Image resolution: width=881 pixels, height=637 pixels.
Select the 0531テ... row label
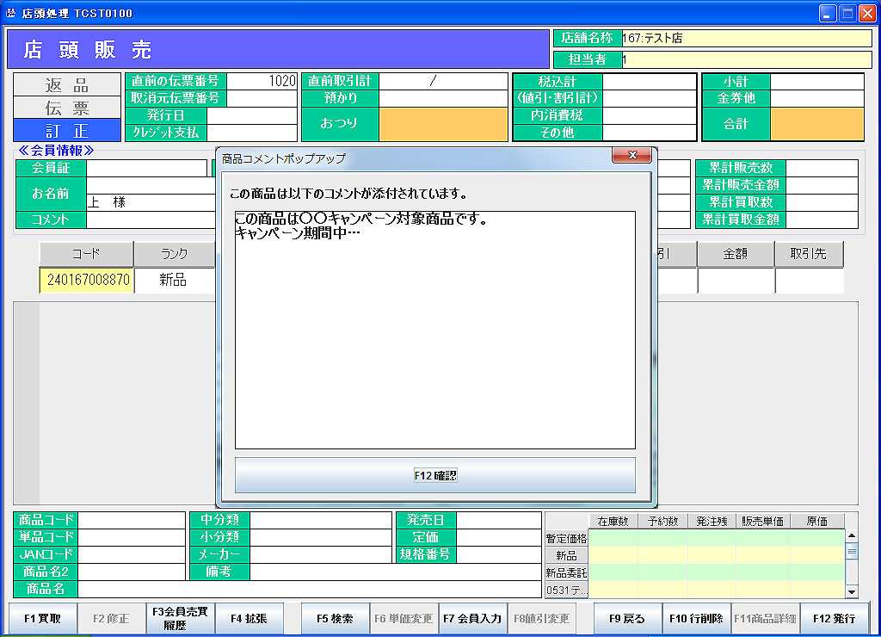[566, 590]
